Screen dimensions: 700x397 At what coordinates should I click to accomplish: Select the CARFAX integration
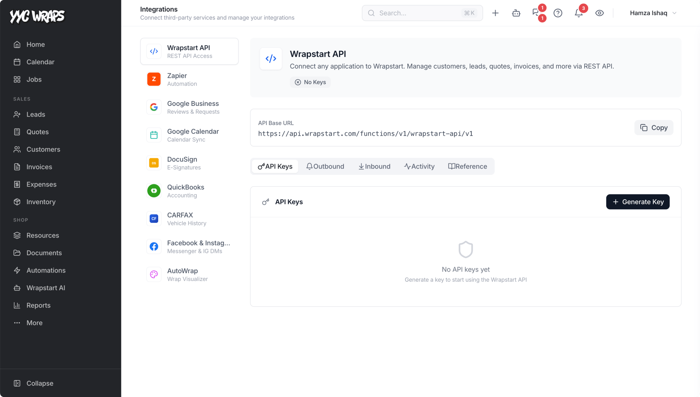(x=189, y=219)
